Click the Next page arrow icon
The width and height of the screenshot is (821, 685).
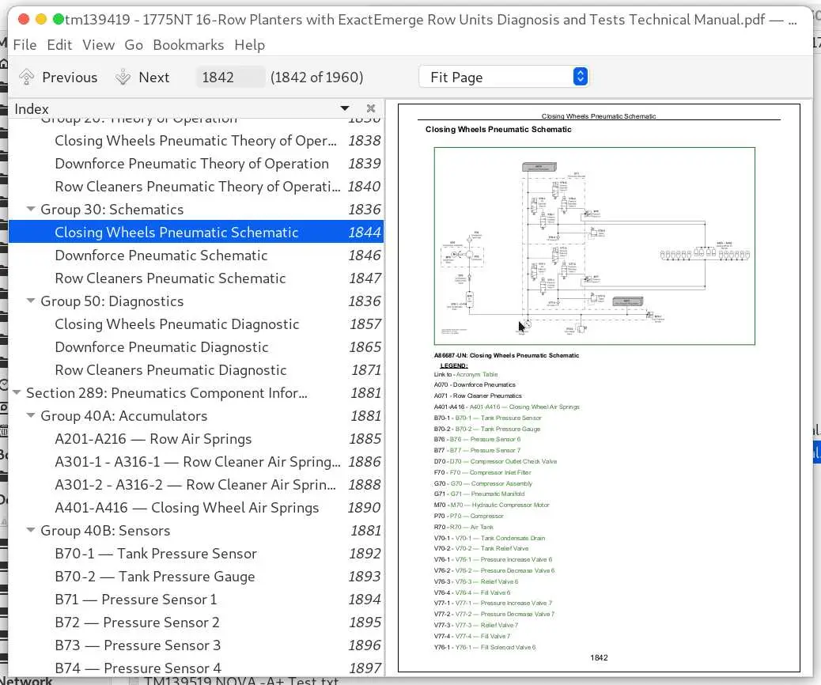click(x=123, y=77)
